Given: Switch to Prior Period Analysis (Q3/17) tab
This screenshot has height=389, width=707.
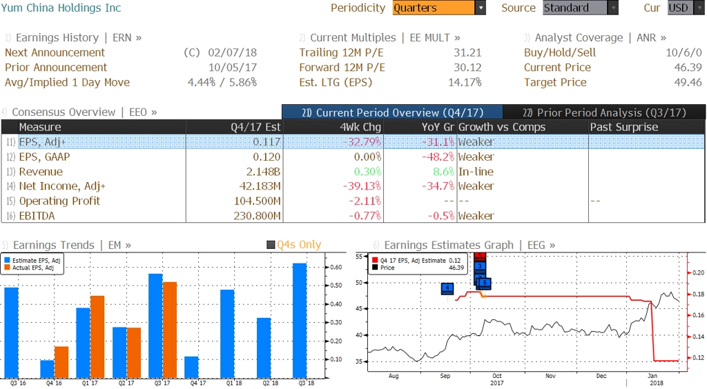Looking at the screenshot, I should 604,112.
